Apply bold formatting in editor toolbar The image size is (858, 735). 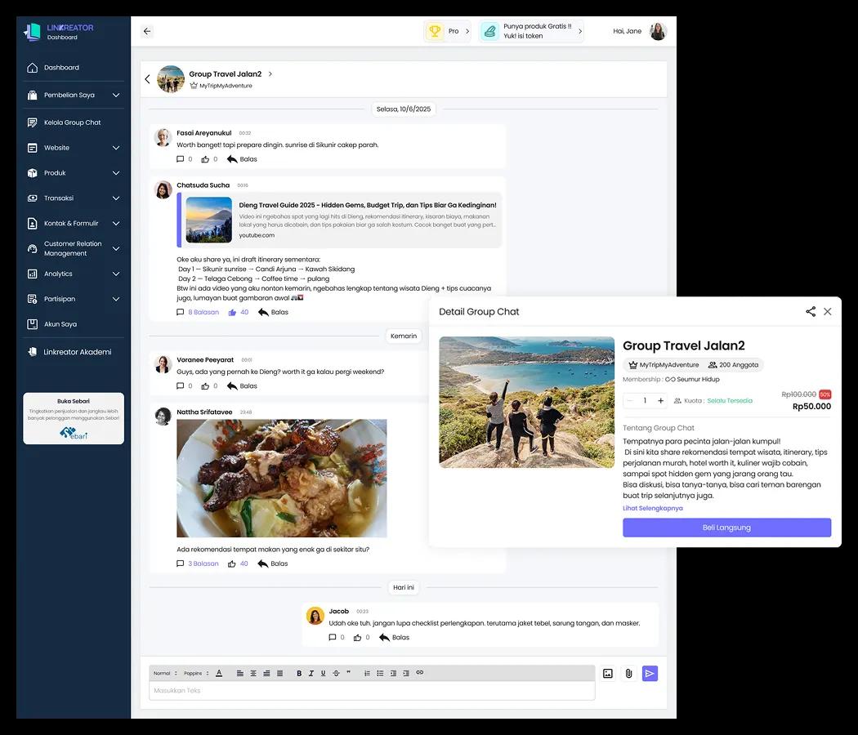[x=299, y=673]
